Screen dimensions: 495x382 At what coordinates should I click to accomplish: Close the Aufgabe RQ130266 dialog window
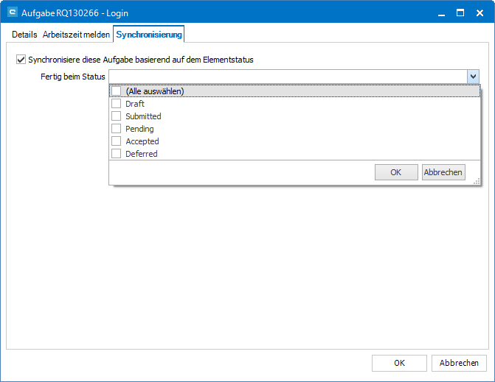click(x=480, y=13)
